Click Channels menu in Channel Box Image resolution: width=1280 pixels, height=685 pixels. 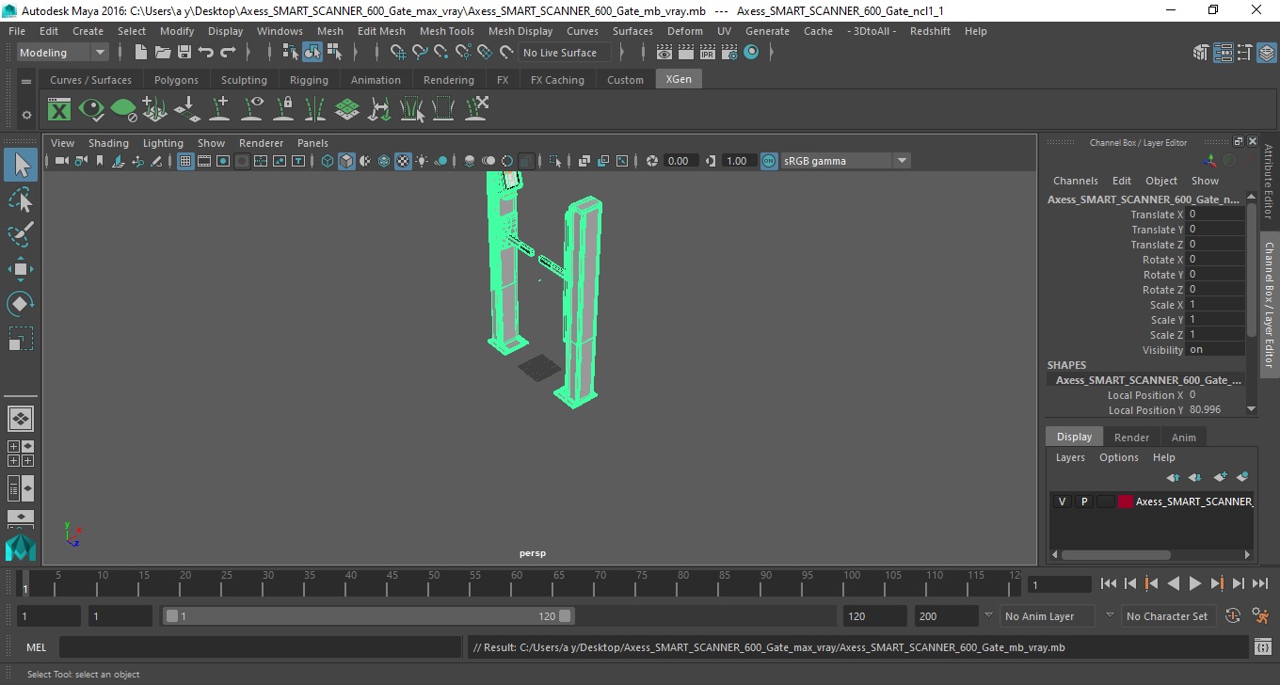1075,181
